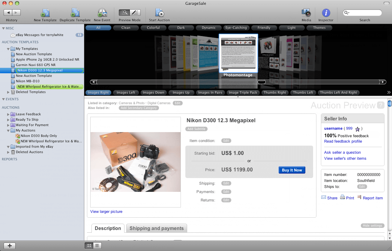Choose the Photomontage theme thumbnail
The width and height of the screenshot is (392, 251).
pyautogui.click(x=238, y=53)
